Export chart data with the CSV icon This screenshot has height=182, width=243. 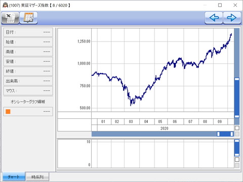pos(10,18)
